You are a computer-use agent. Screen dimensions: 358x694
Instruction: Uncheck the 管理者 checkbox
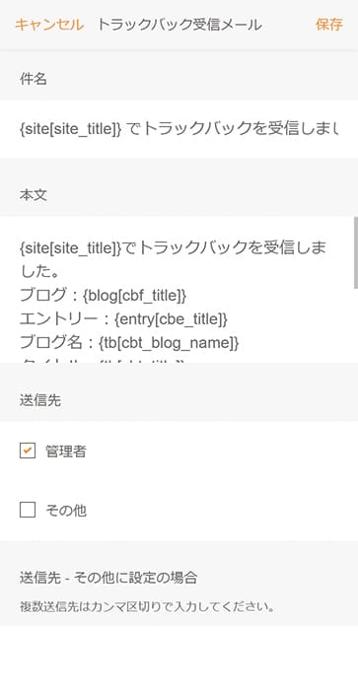pyautogui.click(x=28, y=451)
